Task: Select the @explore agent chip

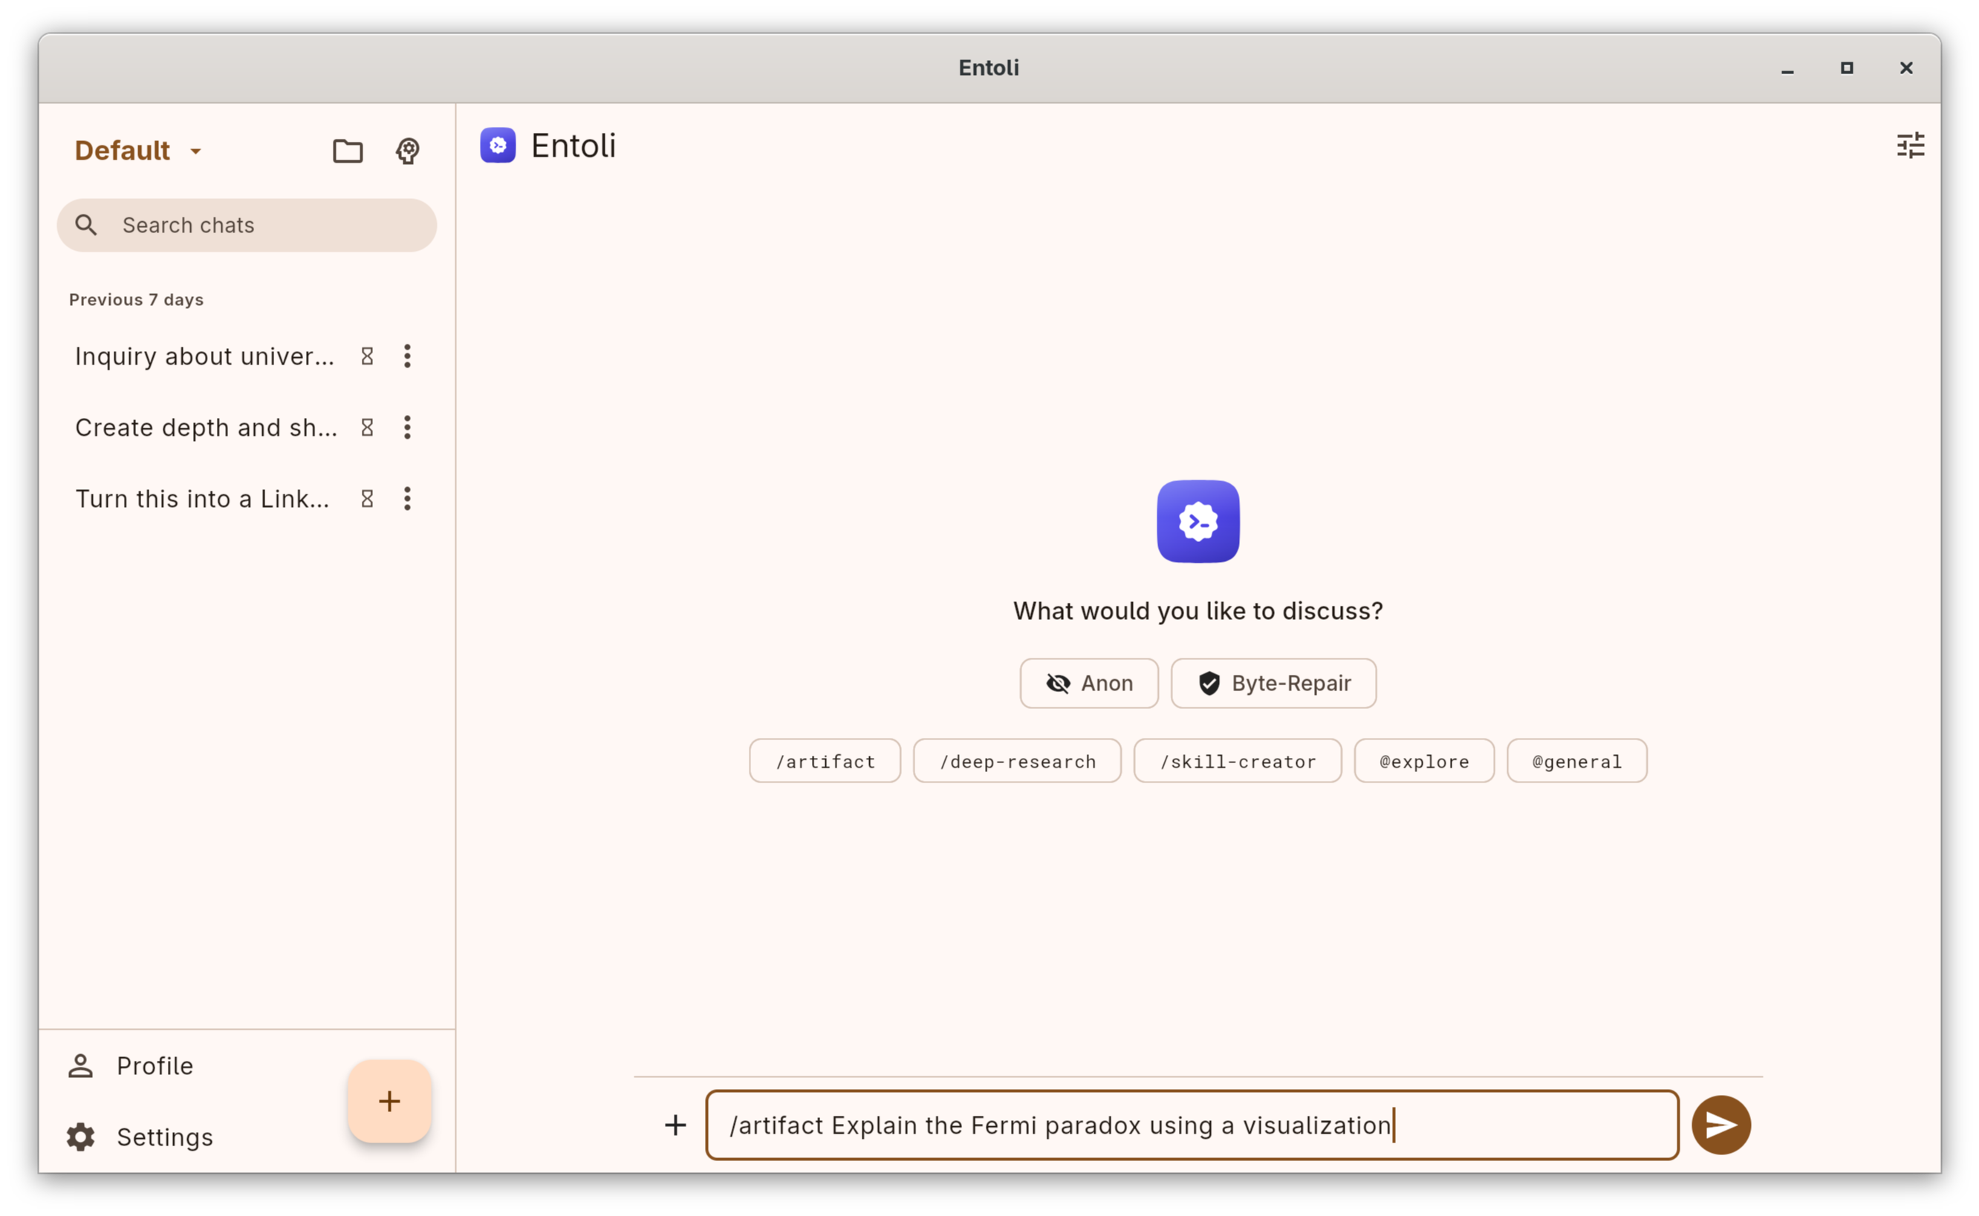Action: pos(1423,761)
